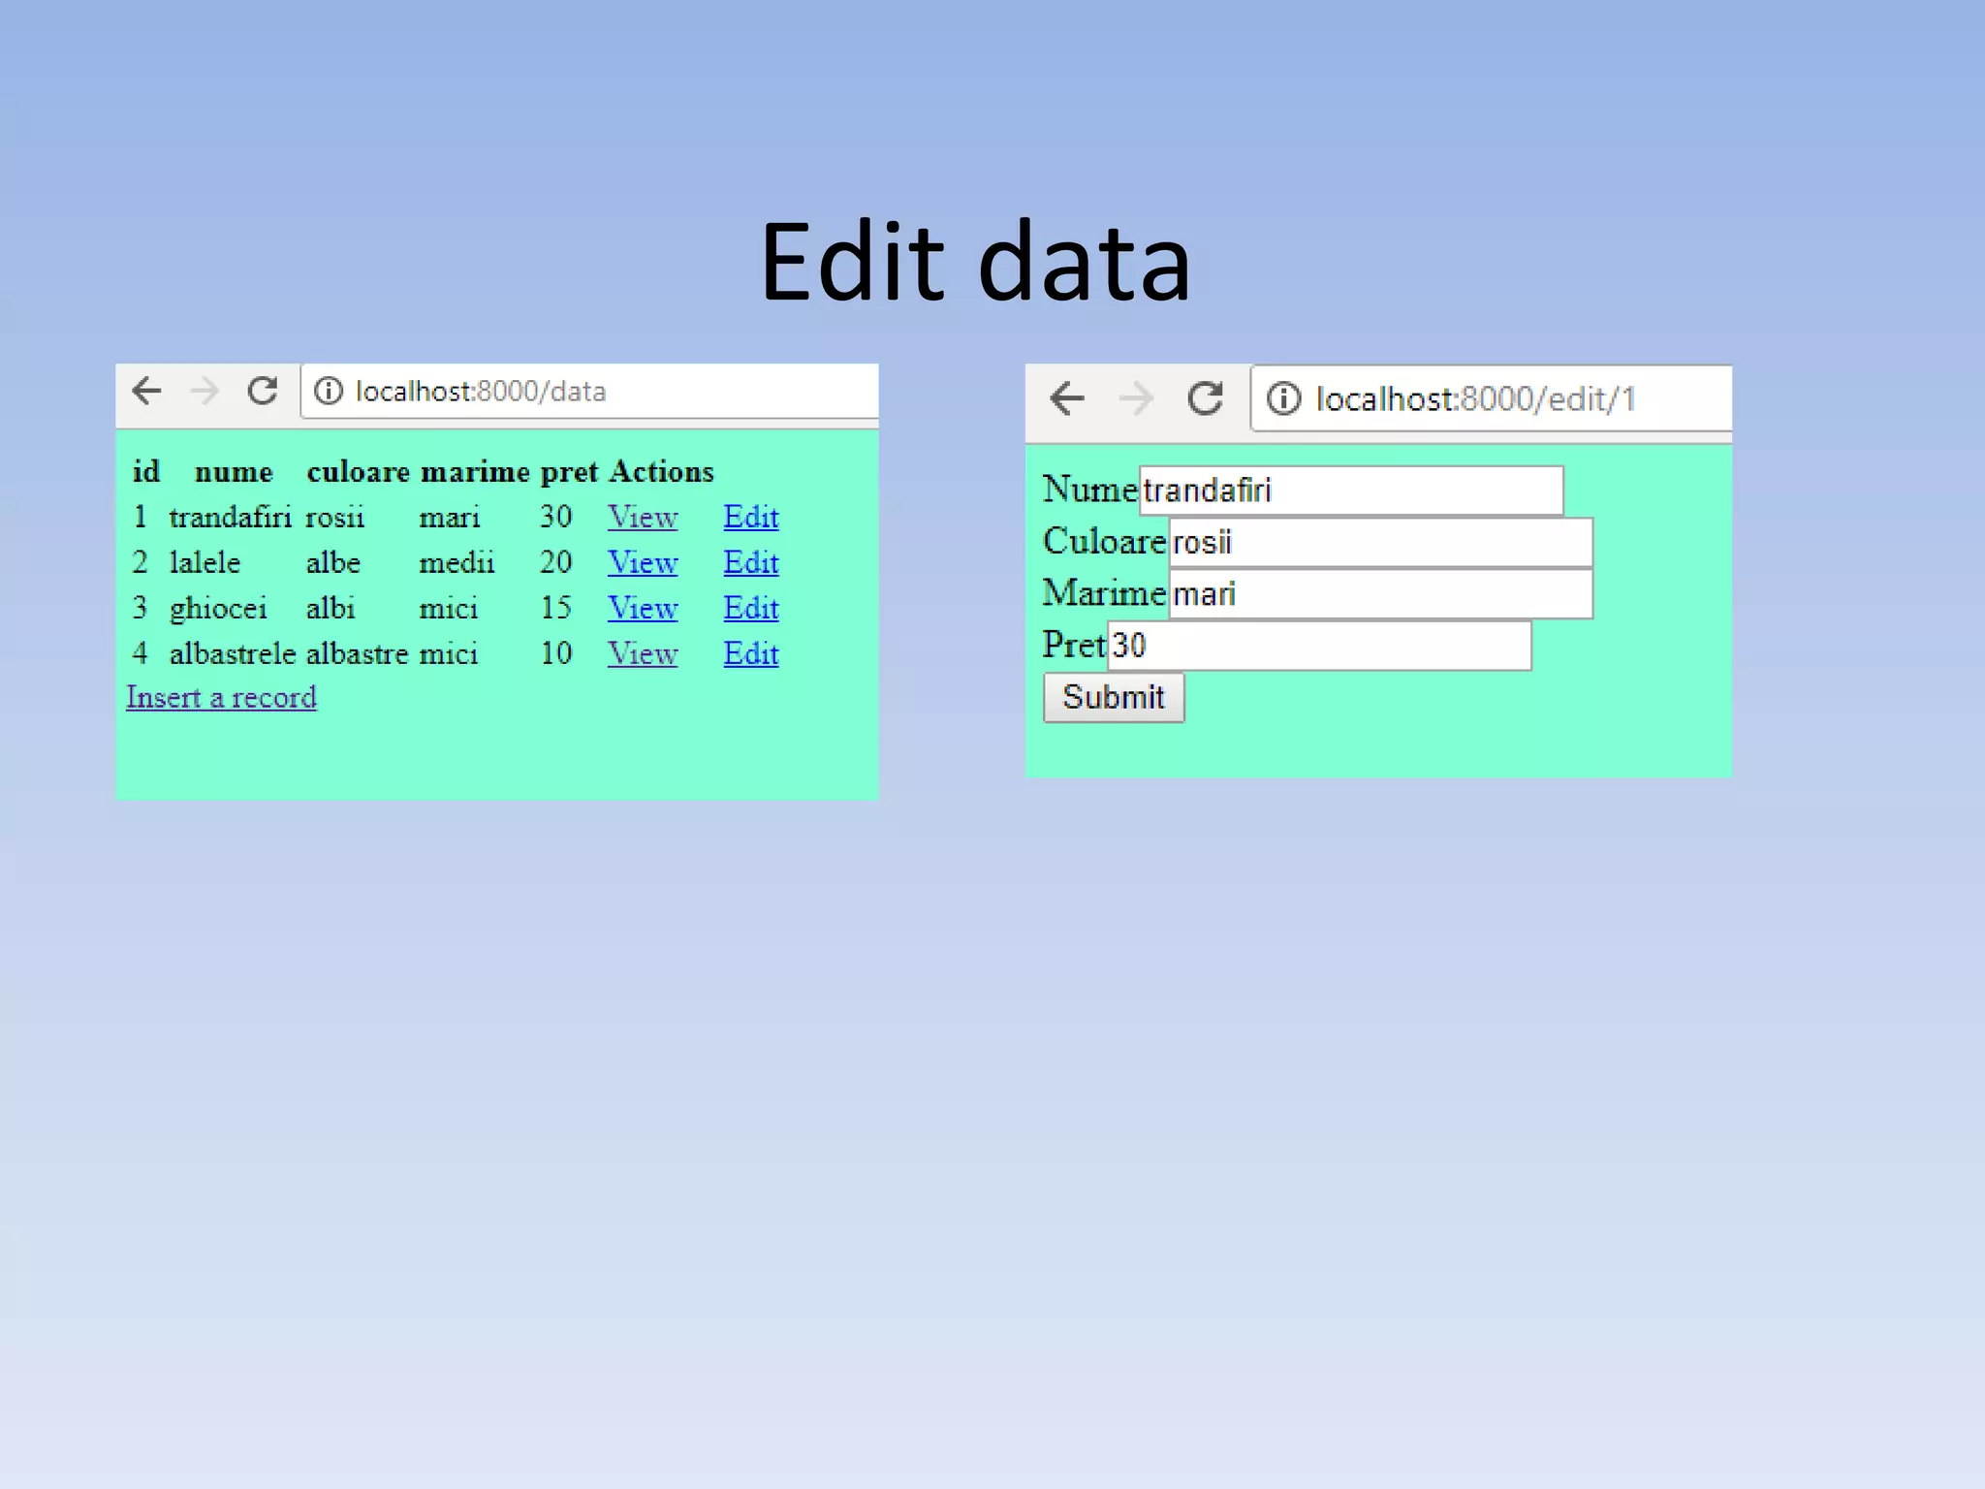
Task: Click site info icon beside localhost:8000/edit/1
Action: (x=1283, y=398)
